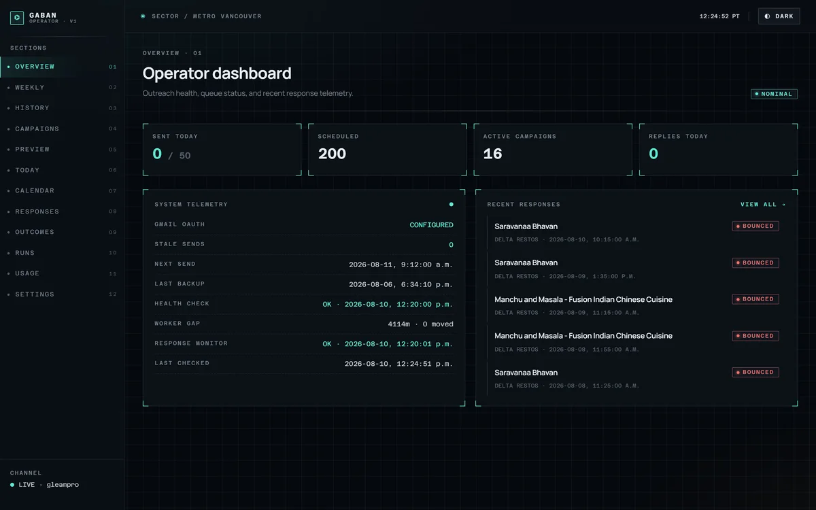This screenshot has height=510, width=816.
Task: Click Response Monitor OK 12:20:01 value
Action: pos(388,344)
